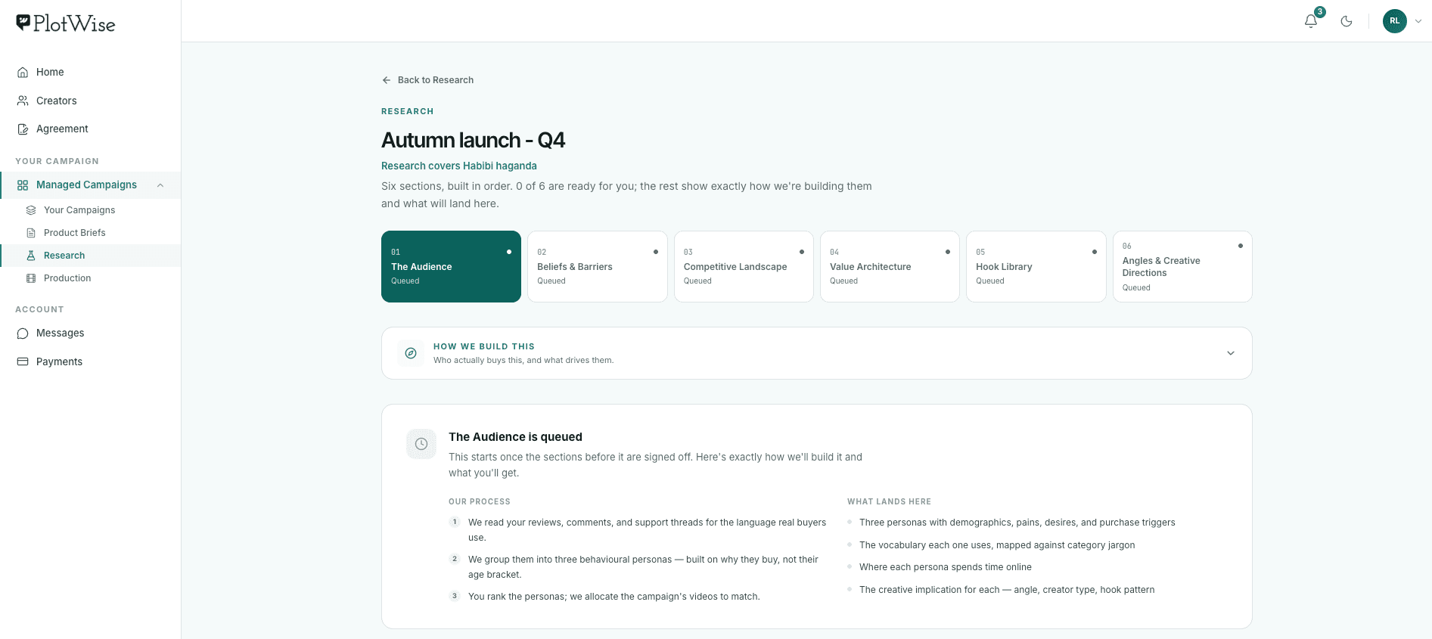1432x639 pixels.
Task: Click the Messages bubble icon
Action: click(23, 333)
